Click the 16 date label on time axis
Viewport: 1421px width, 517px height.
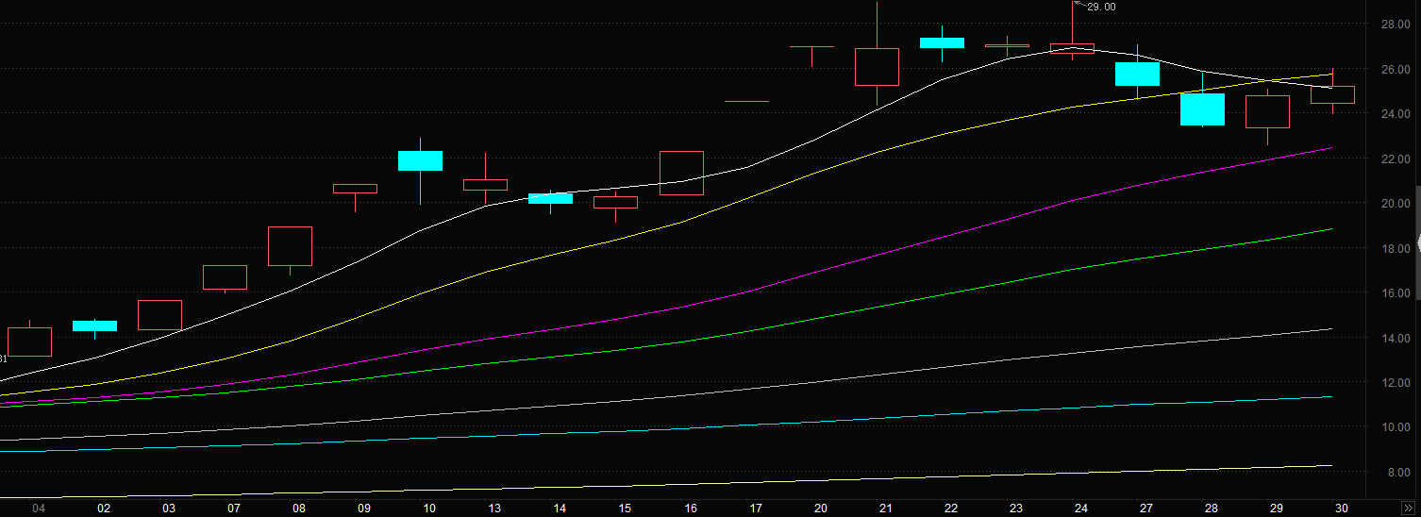pos(691,509)
